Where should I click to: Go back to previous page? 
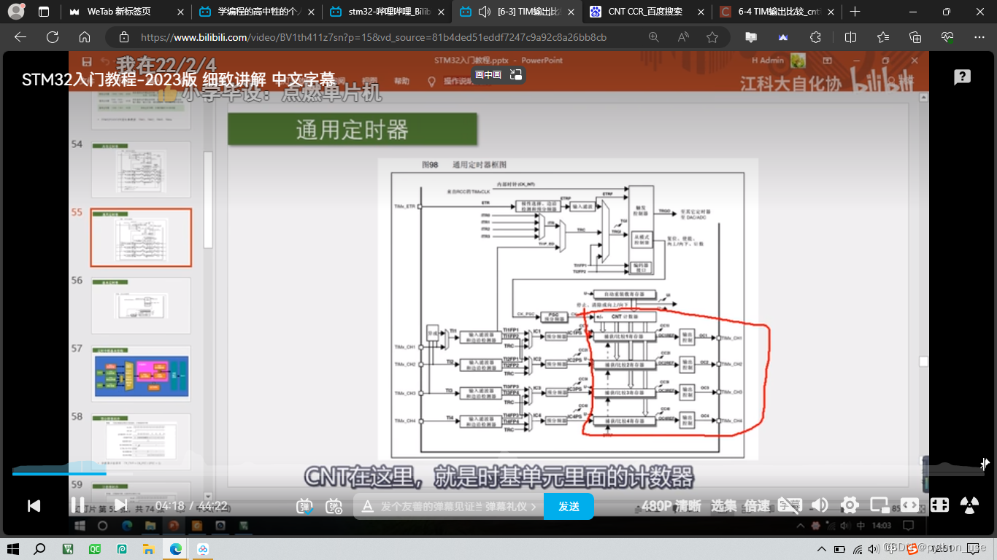pos(20,37)
